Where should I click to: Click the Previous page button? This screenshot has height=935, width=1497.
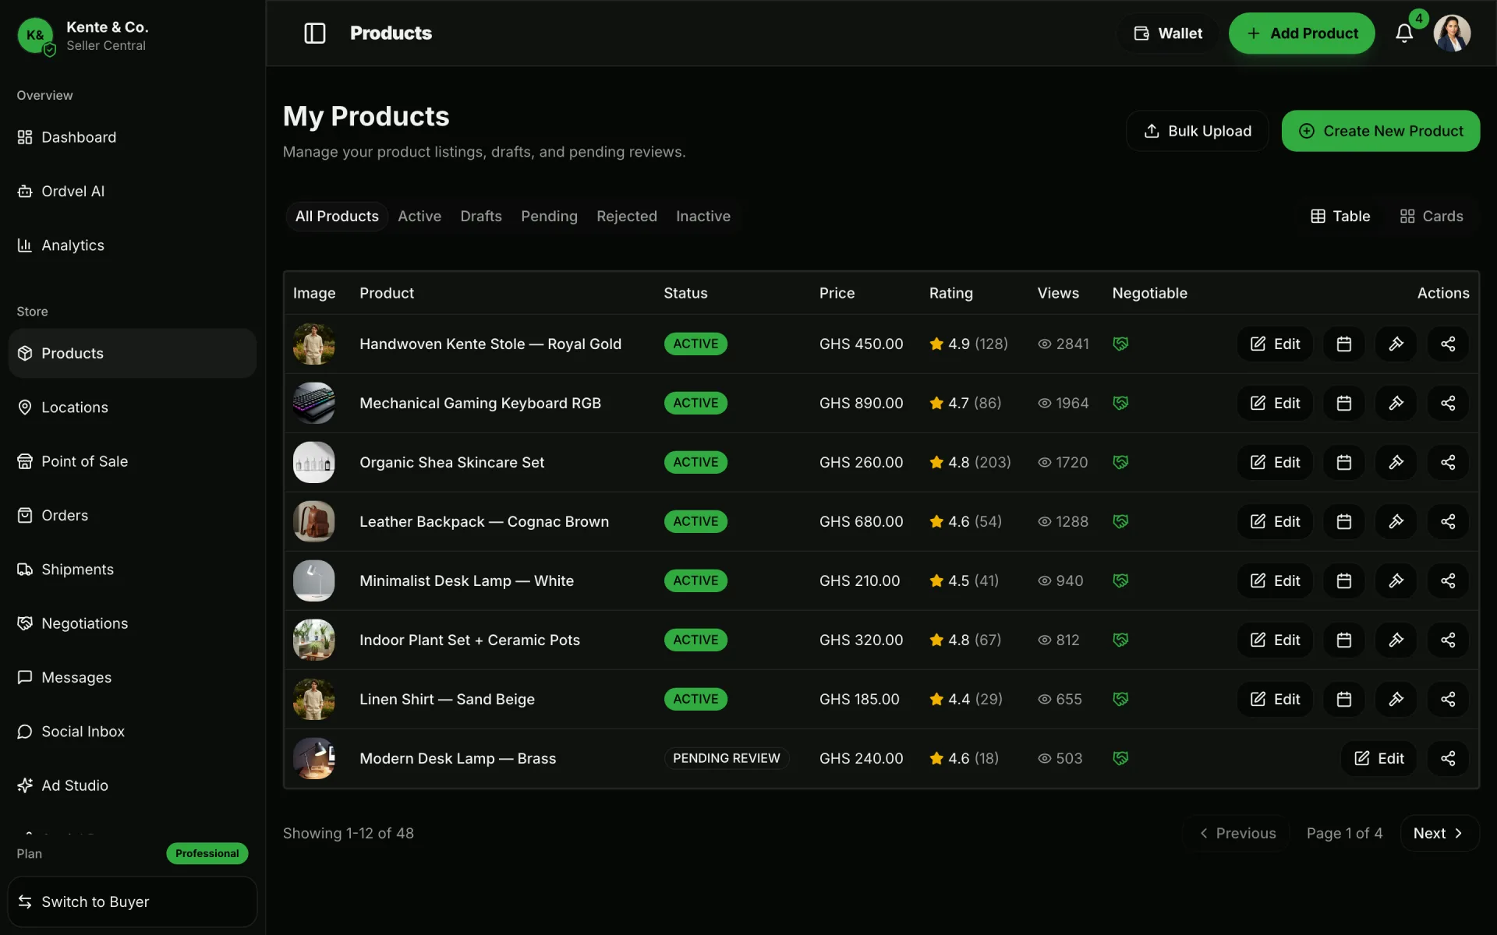point(1237,833)
